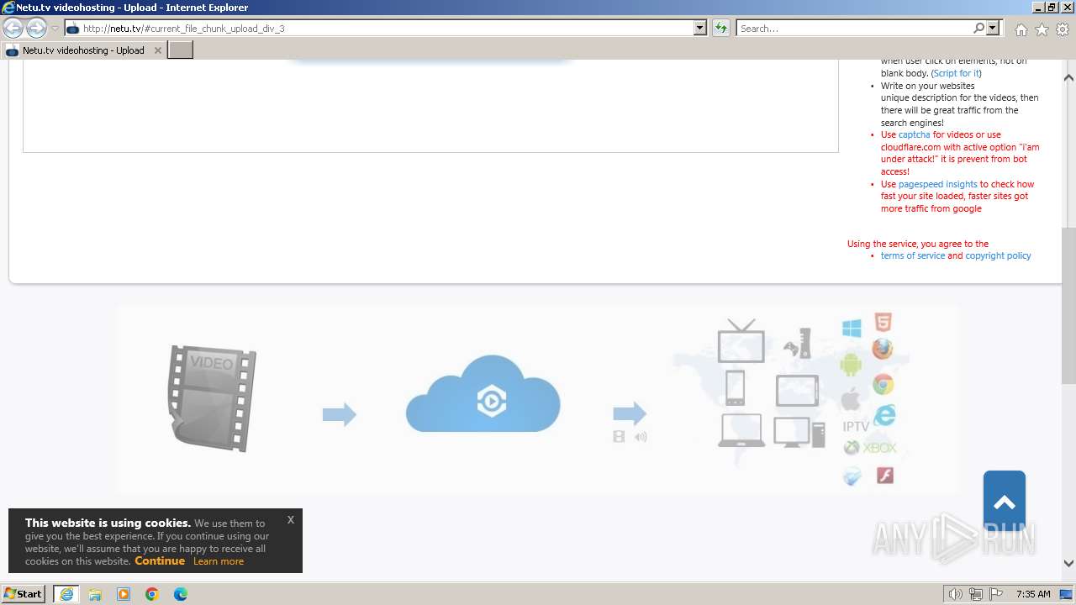Click the laptop device icon
The height and width of the screenshot is (605, 1076).
point(741,430)
